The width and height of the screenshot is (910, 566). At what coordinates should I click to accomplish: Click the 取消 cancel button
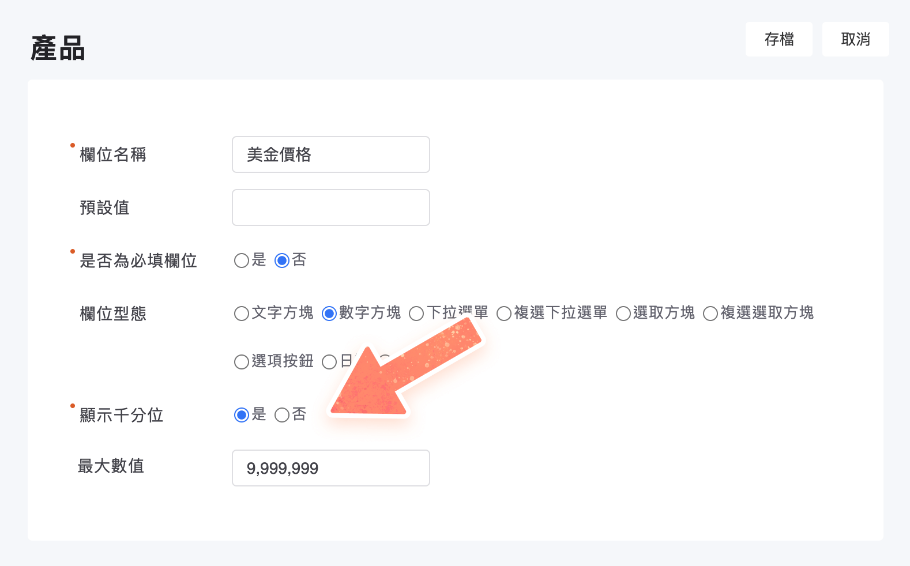(x=855, y=39)
